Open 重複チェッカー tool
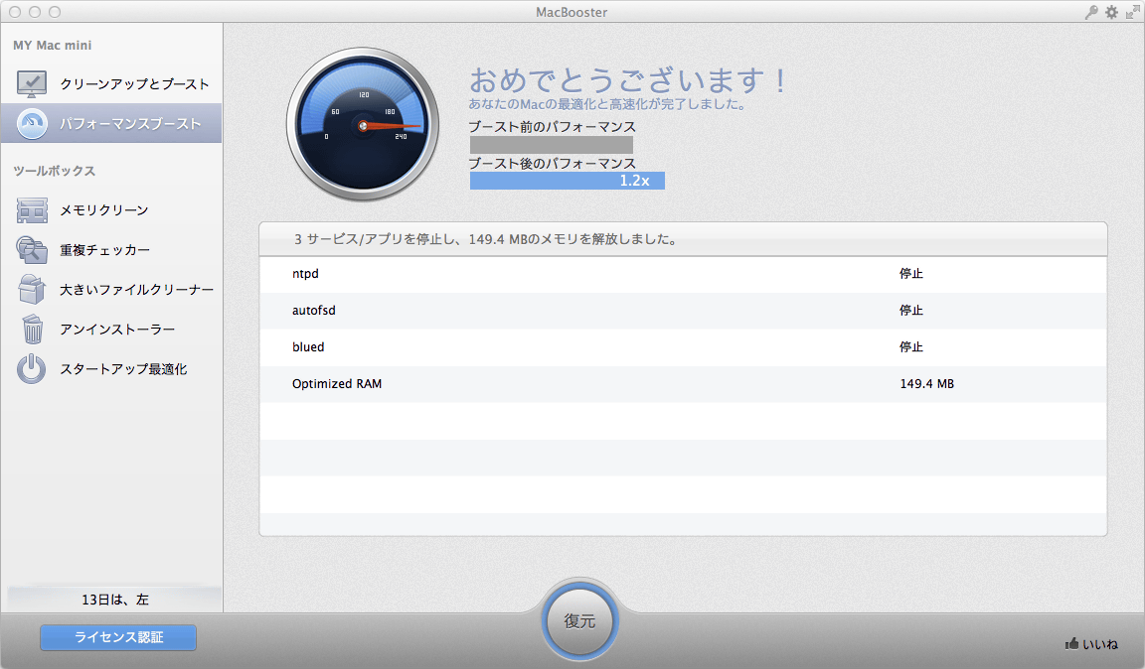The height and width of the screenshot is (669, 1145). tap(111, 249)
